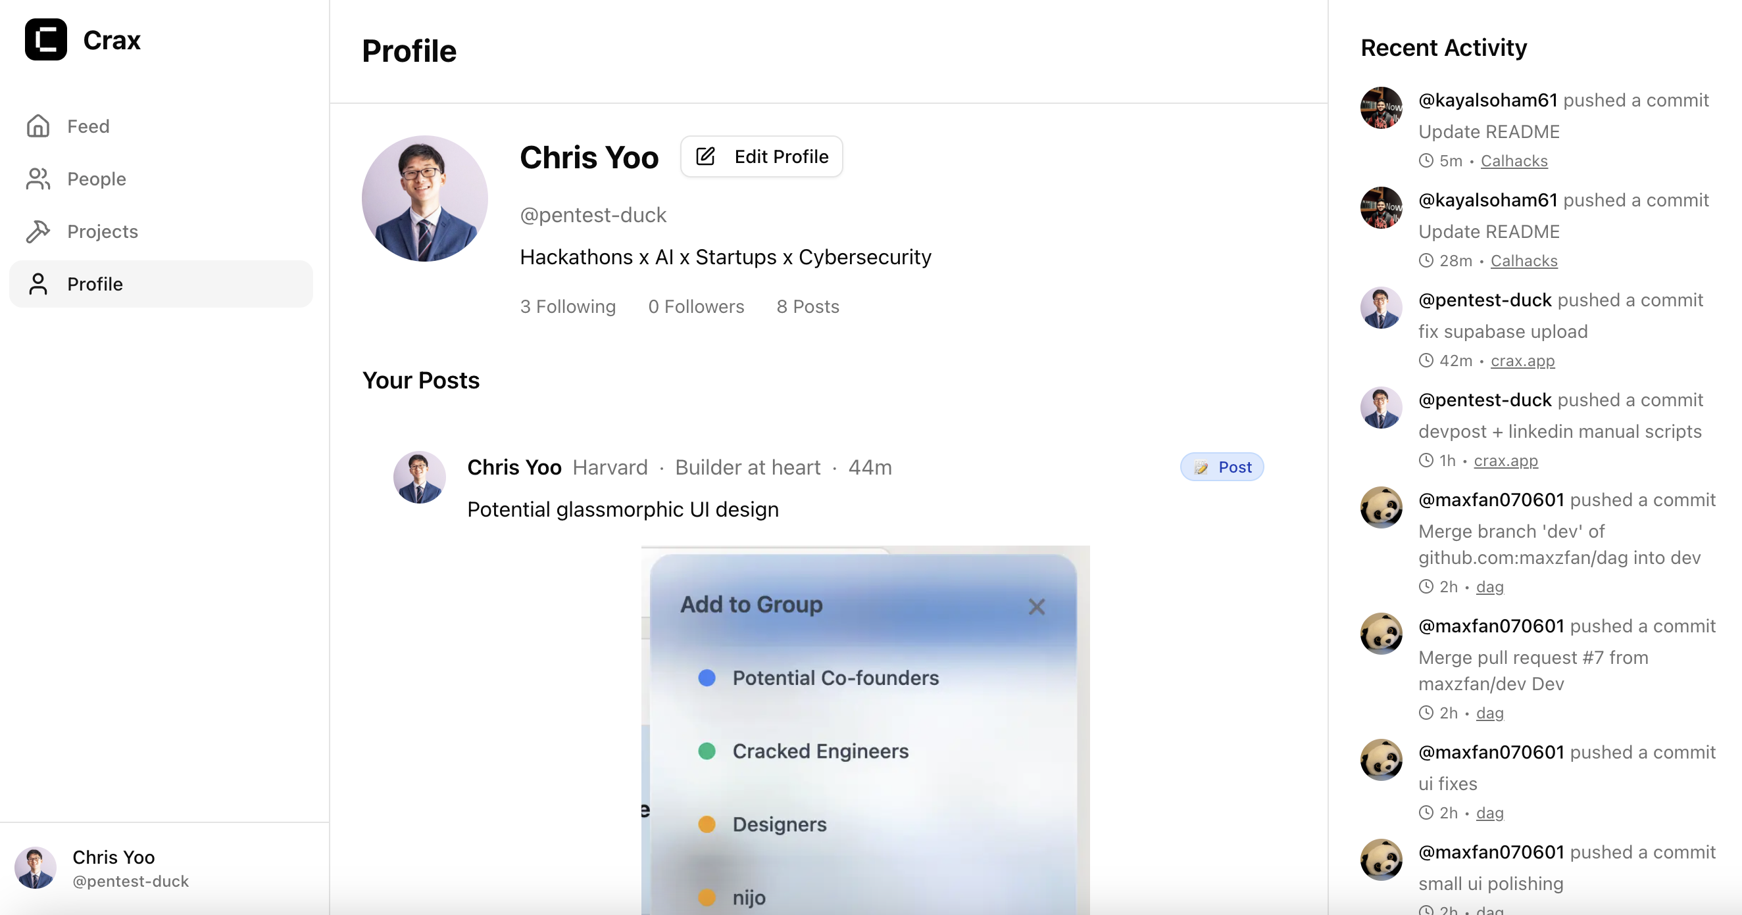1742x915 pixels.
Task: View the 0 Followers list
Action: (x=696, y=307)
